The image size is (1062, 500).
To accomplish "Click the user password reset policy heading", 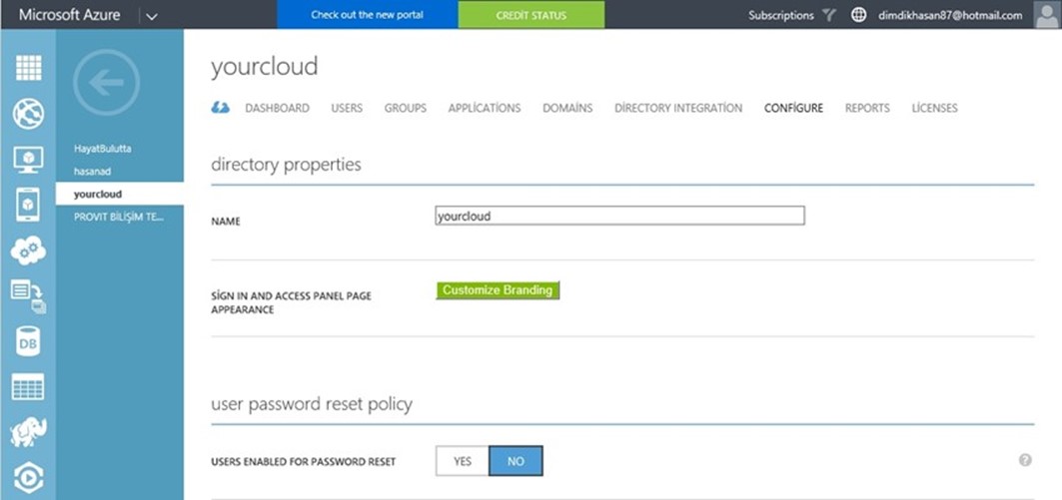I will (x=312, y=404).
